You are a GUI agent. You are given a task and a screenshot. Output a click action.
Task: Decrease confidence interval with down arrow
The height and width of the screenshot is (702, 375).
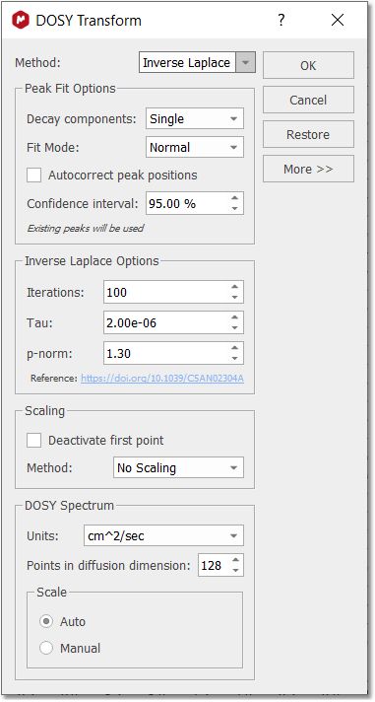click(x=234, y=209)
